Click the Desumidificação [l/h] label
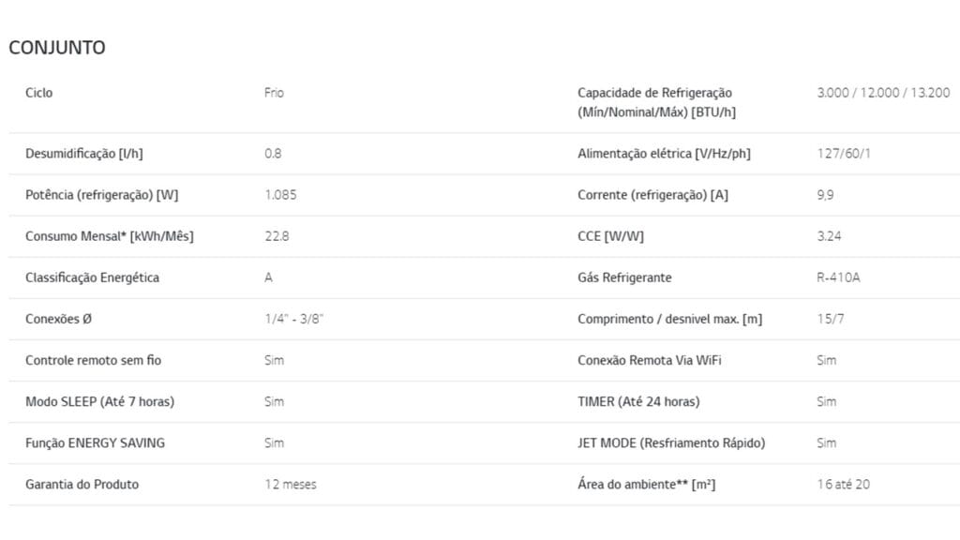Screen dimensions: 960x540 click(84, 154)
